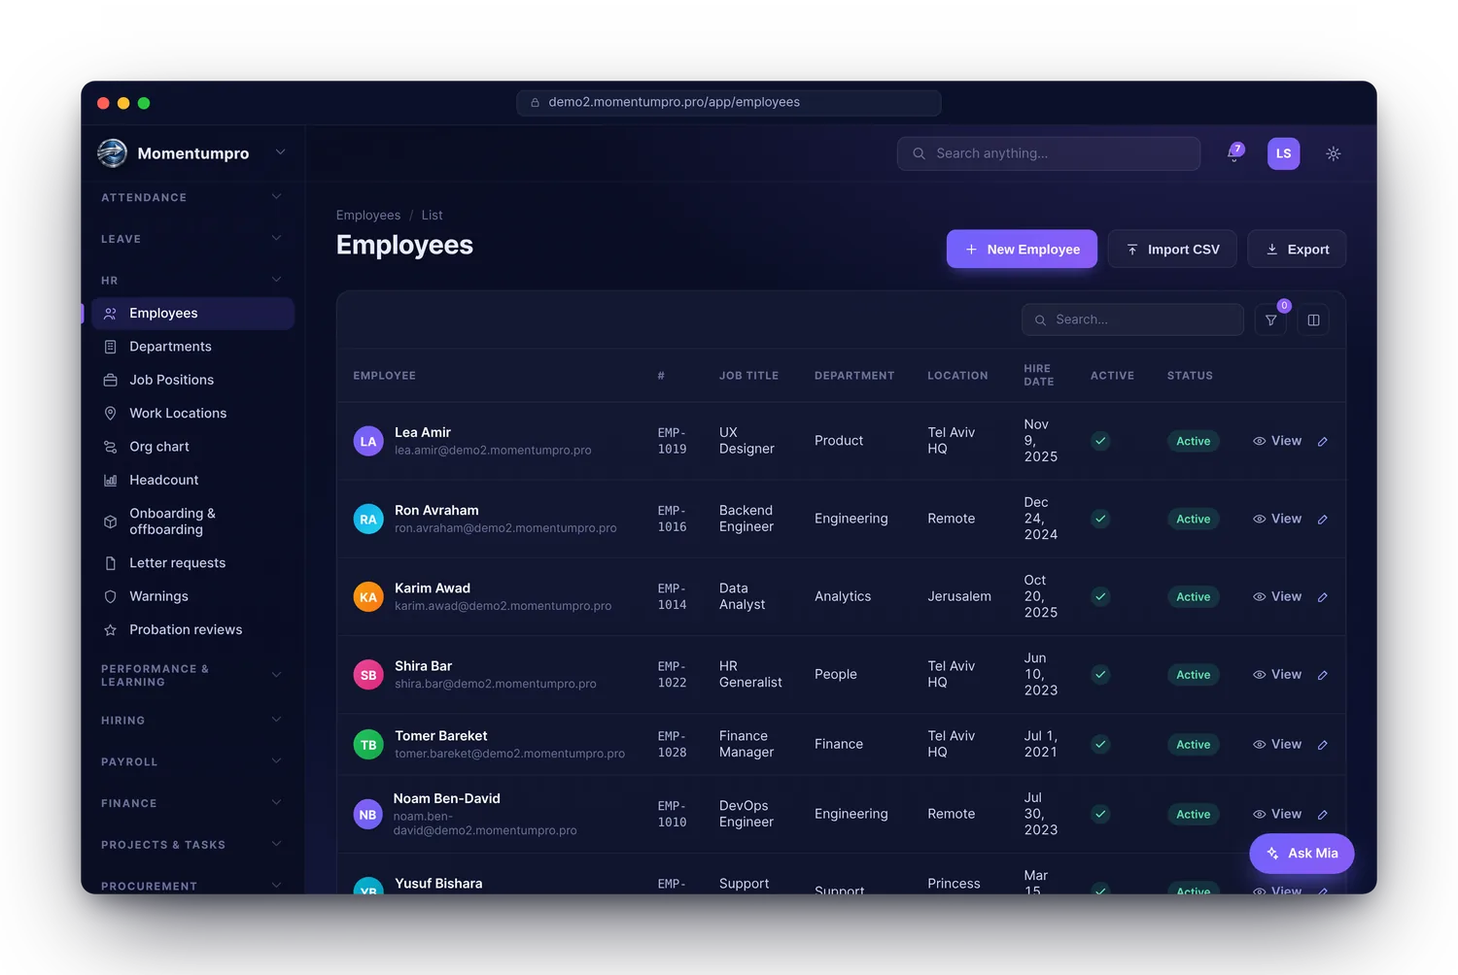Toggle active checkmark for Noam Ben-David
This screenshot has height=975, width=1458.
(1100, 814)
